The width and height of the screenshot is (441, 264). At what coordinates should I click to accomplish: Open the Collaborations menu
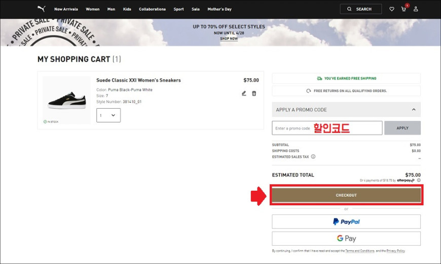[x=152, y=9]
